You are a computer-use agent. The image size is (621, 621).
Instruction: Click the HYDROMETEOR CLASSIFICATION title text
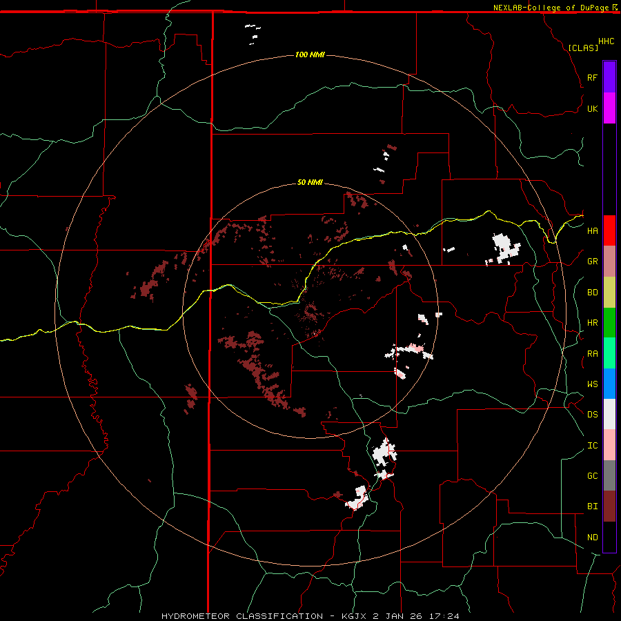click(242, 616)
